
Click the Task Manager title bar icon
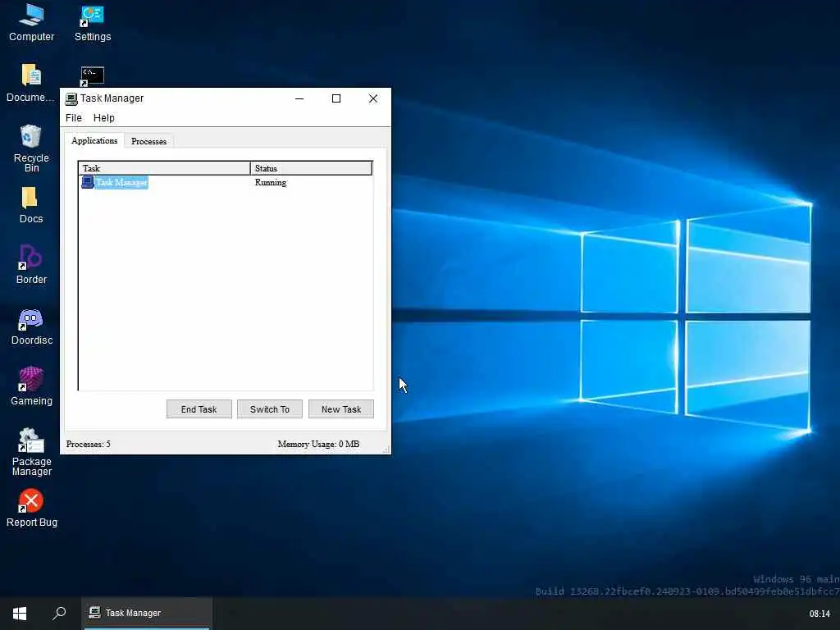tap(71, 98)
